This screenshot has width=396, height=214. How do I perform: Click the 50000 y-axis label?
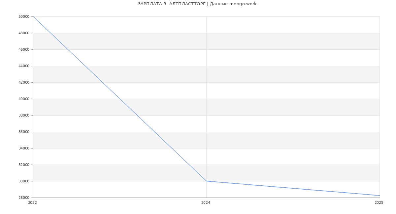click(x=24, y=16)
